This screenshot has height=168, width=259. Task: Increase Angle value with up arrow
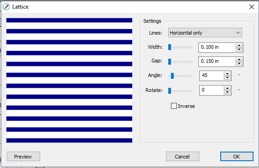(227, 74)
